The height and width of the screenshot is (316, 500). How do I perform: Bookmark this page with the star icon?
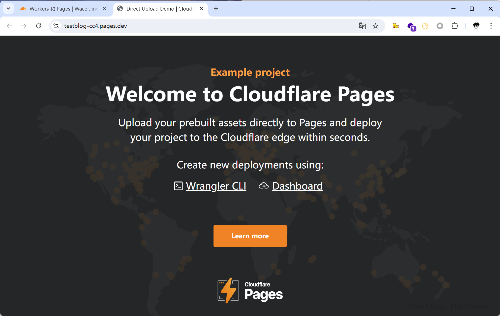coord(375,26)
